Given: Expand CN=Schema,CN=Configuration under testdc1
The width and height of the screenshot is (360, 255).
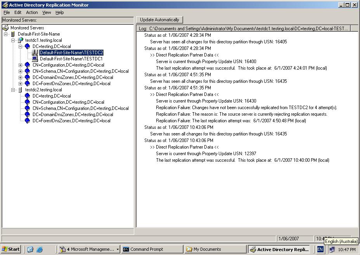Looking at the screenshot, I should coord(21,71).
